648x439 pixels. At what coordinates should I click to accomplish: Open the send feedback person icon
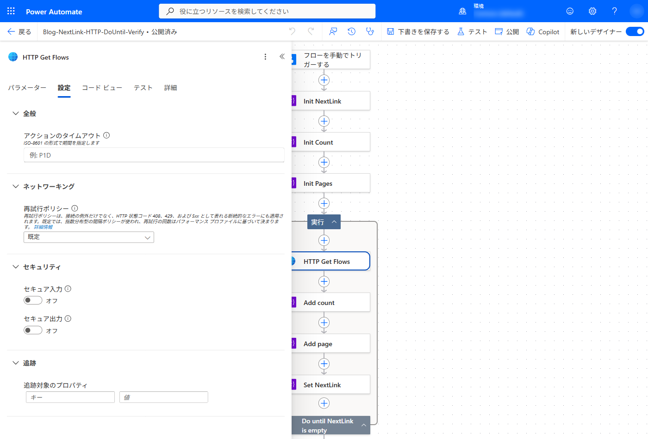333,31
